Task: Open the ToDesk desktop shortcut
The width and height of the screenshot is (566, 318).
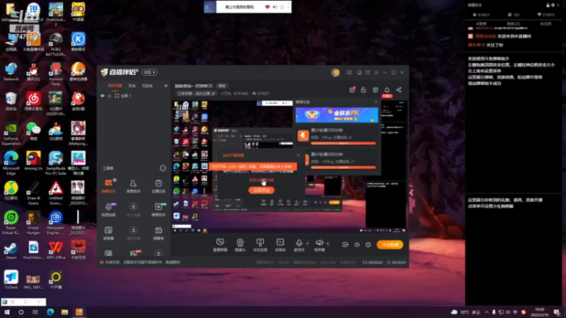Action: (11, 280)
